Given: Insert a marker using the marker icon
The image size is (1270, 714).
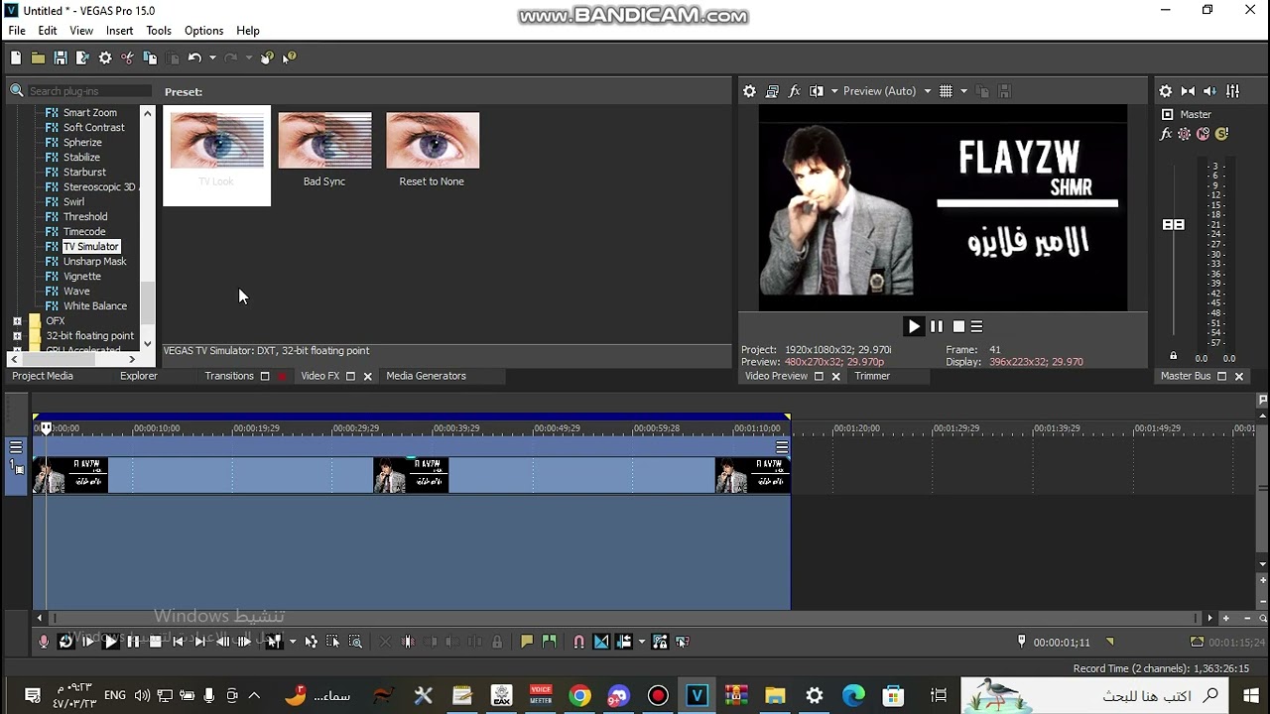Looking at the screenshot, I should pyautogui.click(x=527, y=642).
